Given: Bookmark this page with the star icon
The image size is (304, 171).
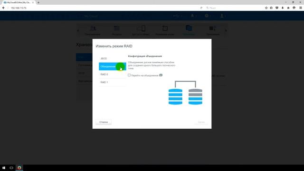Looking at the screenshot, I should tap(266, 8).
